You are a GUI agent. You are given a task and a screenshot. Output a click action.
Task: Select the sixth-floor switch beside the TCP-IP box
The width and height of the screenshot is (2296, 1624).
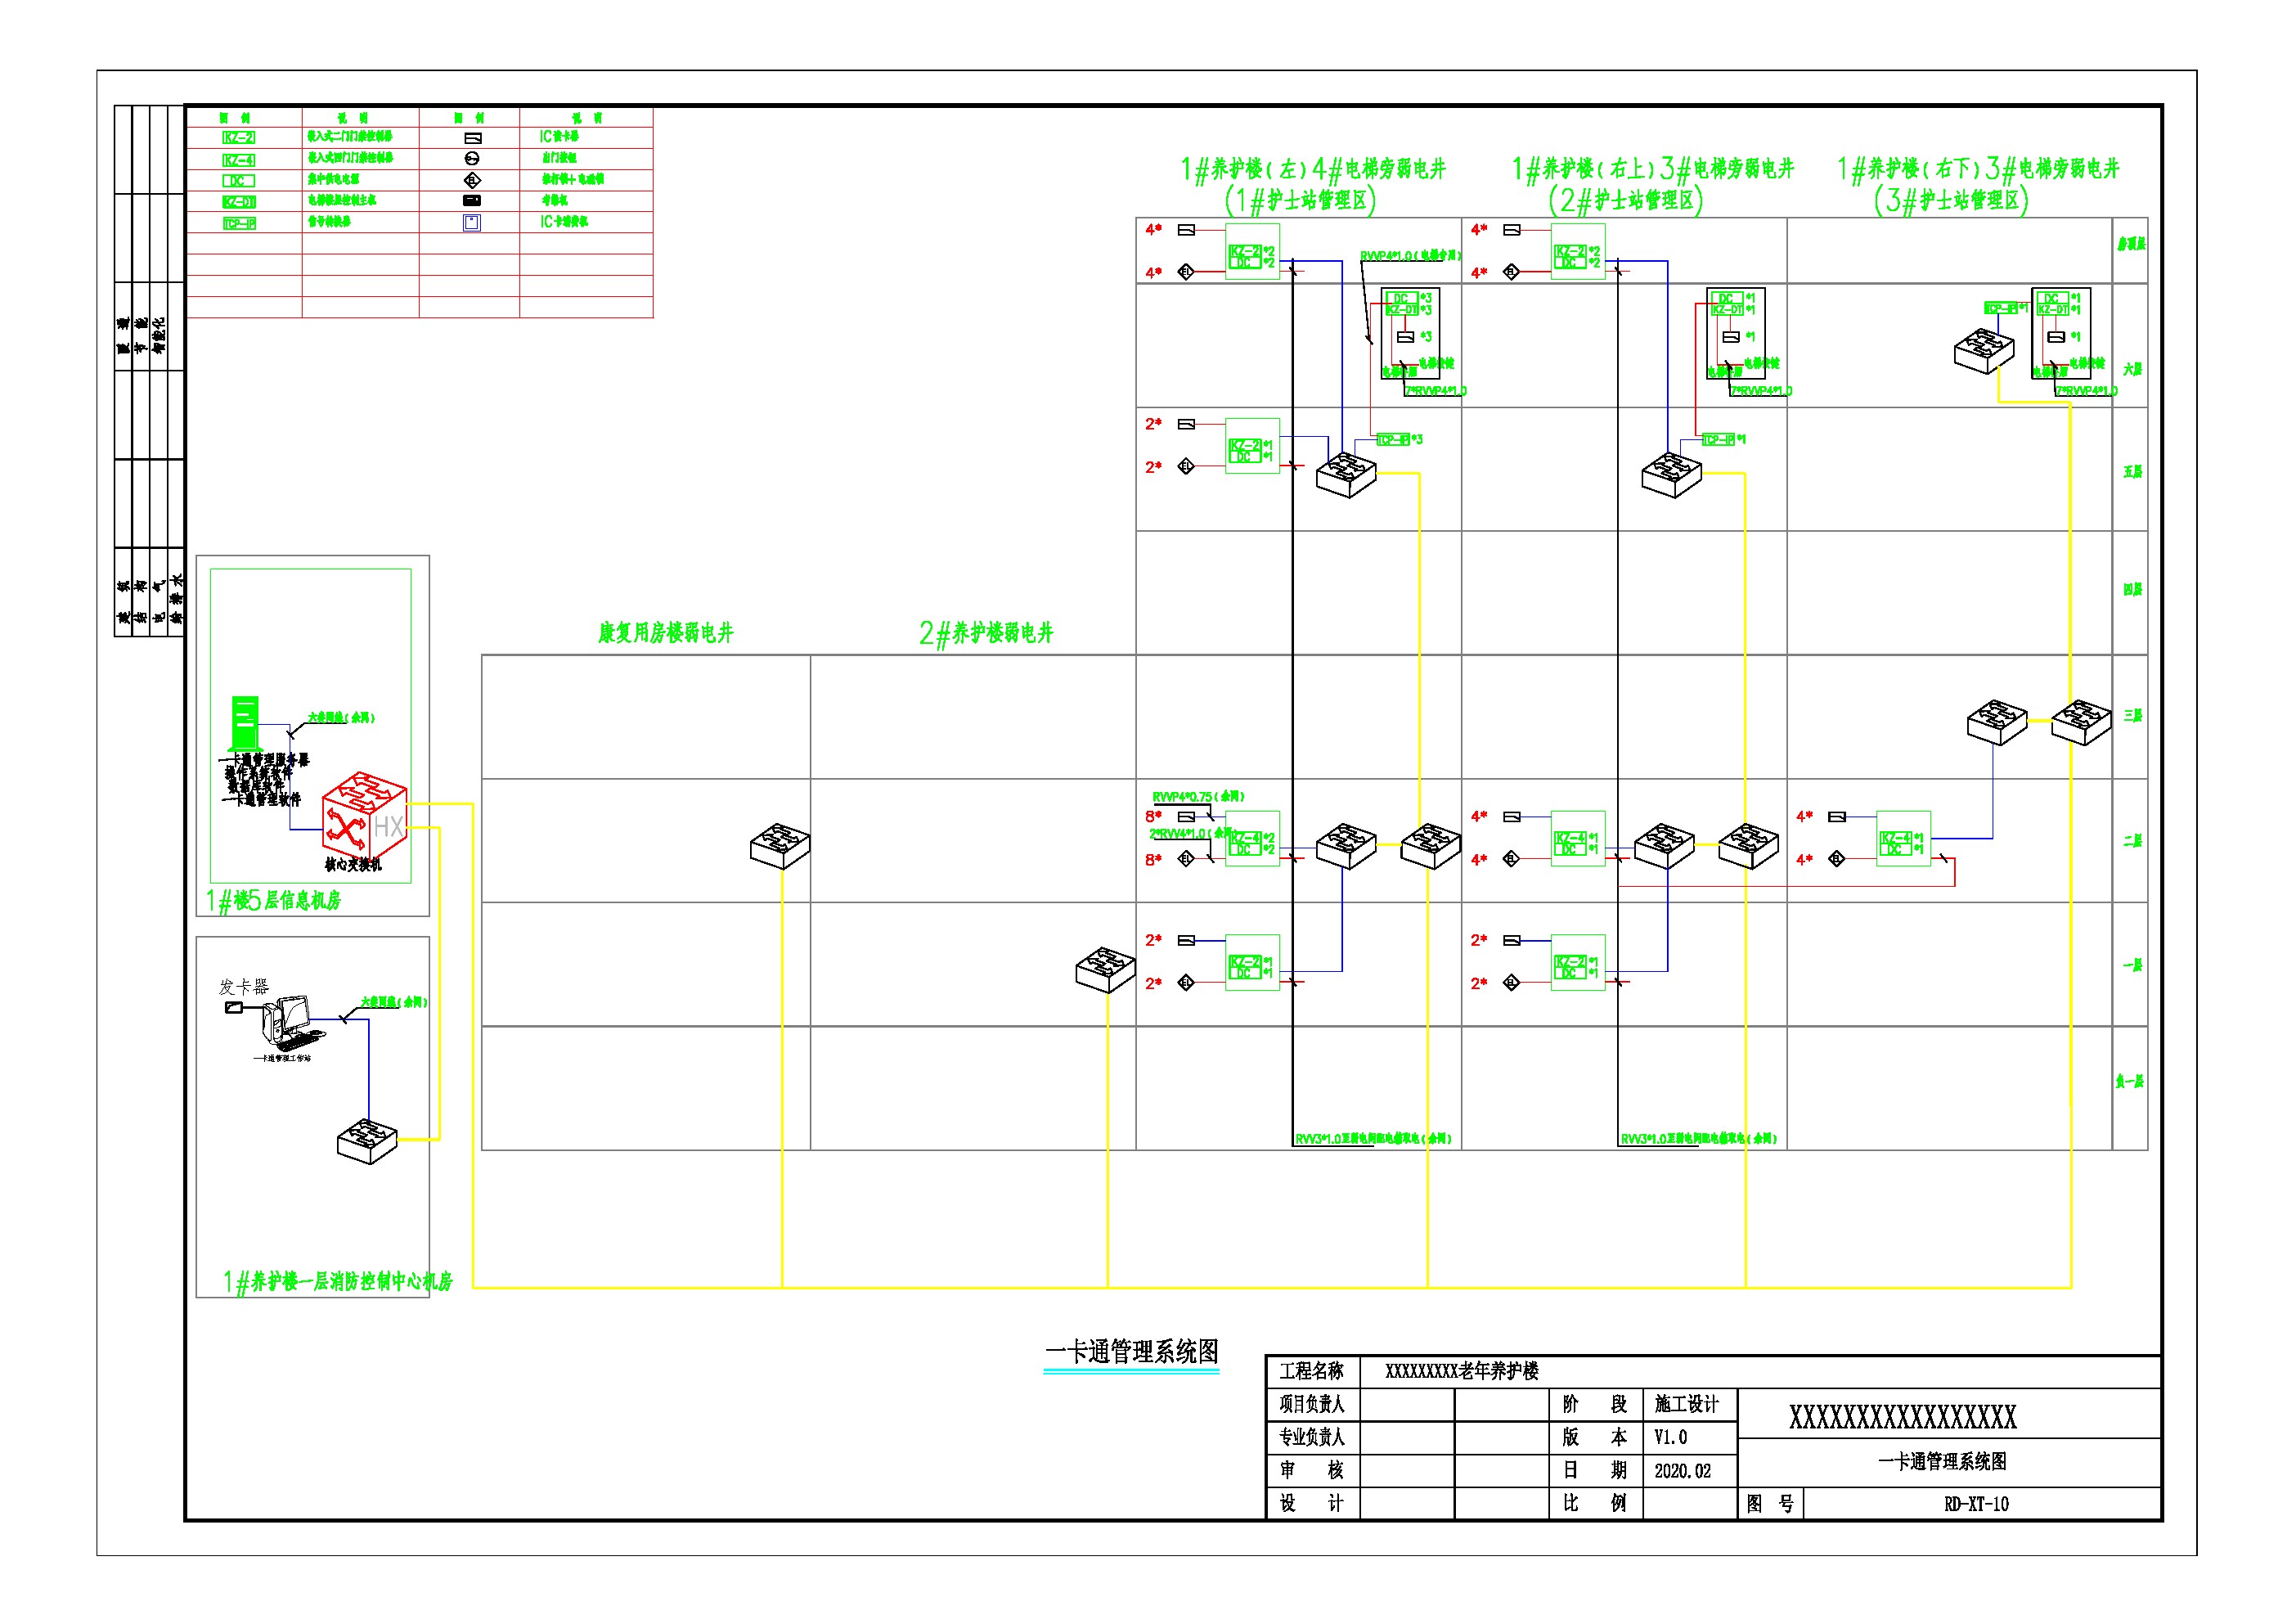(1984, 352)
